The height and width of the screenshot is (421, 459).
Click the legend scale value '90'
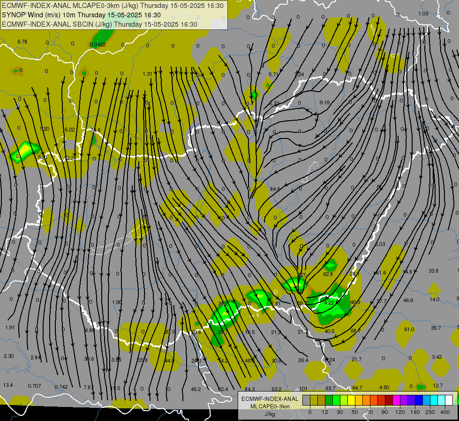384,412
